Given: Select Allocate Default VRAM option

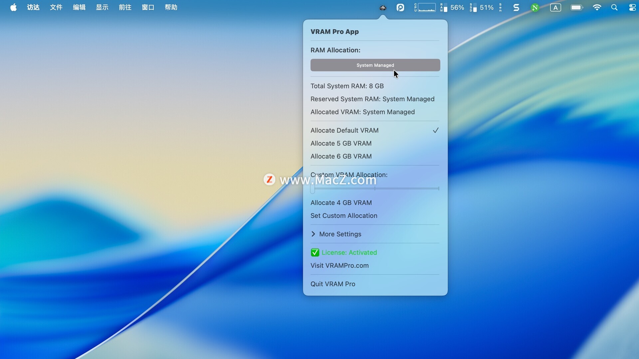Looking at the screenshot, I should (375, 130).
